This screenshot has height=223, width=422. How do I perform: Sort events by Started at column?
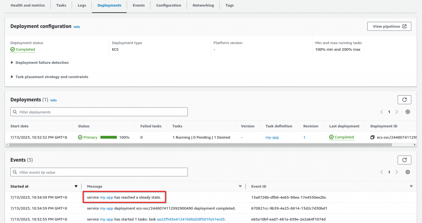click(x=76, y=186)
